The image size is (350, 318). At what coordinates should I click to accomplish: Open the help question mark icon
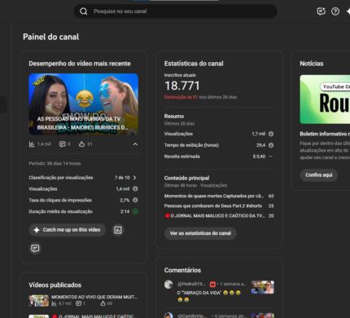pos(335,11)
